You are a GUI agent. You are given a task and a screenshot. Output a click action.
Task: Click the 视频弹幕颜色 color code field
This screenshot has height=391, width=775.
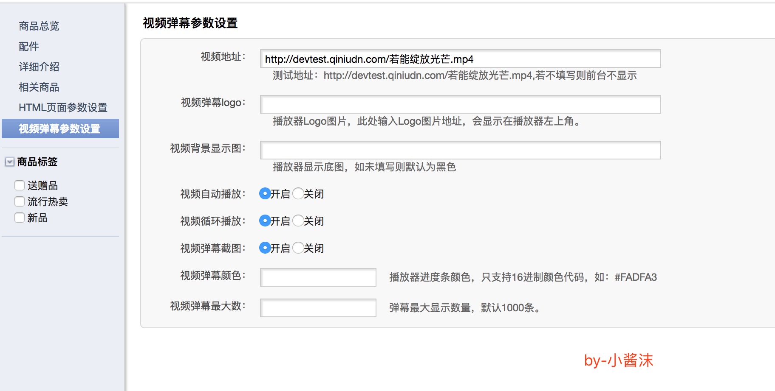(x=318, y=277)
